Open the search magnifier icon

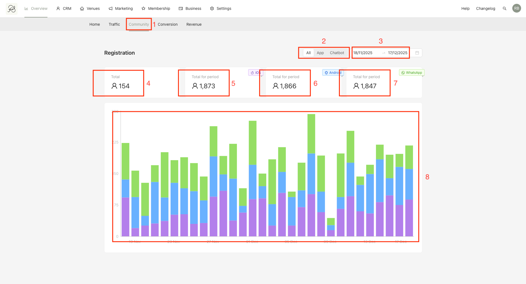click(504, 8)
